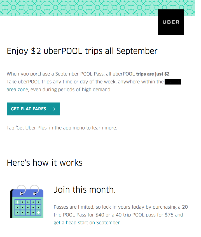Open the 'area zone' link

(x=17, y=90)
